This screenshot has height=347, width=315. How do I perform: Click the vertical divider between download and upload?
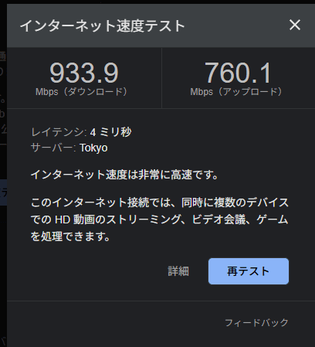[x=161, y=78]
